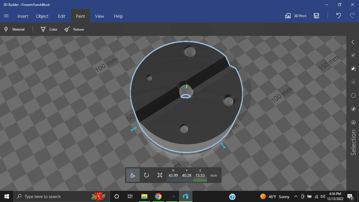Open the notification center icon

[x=350, y=196]
